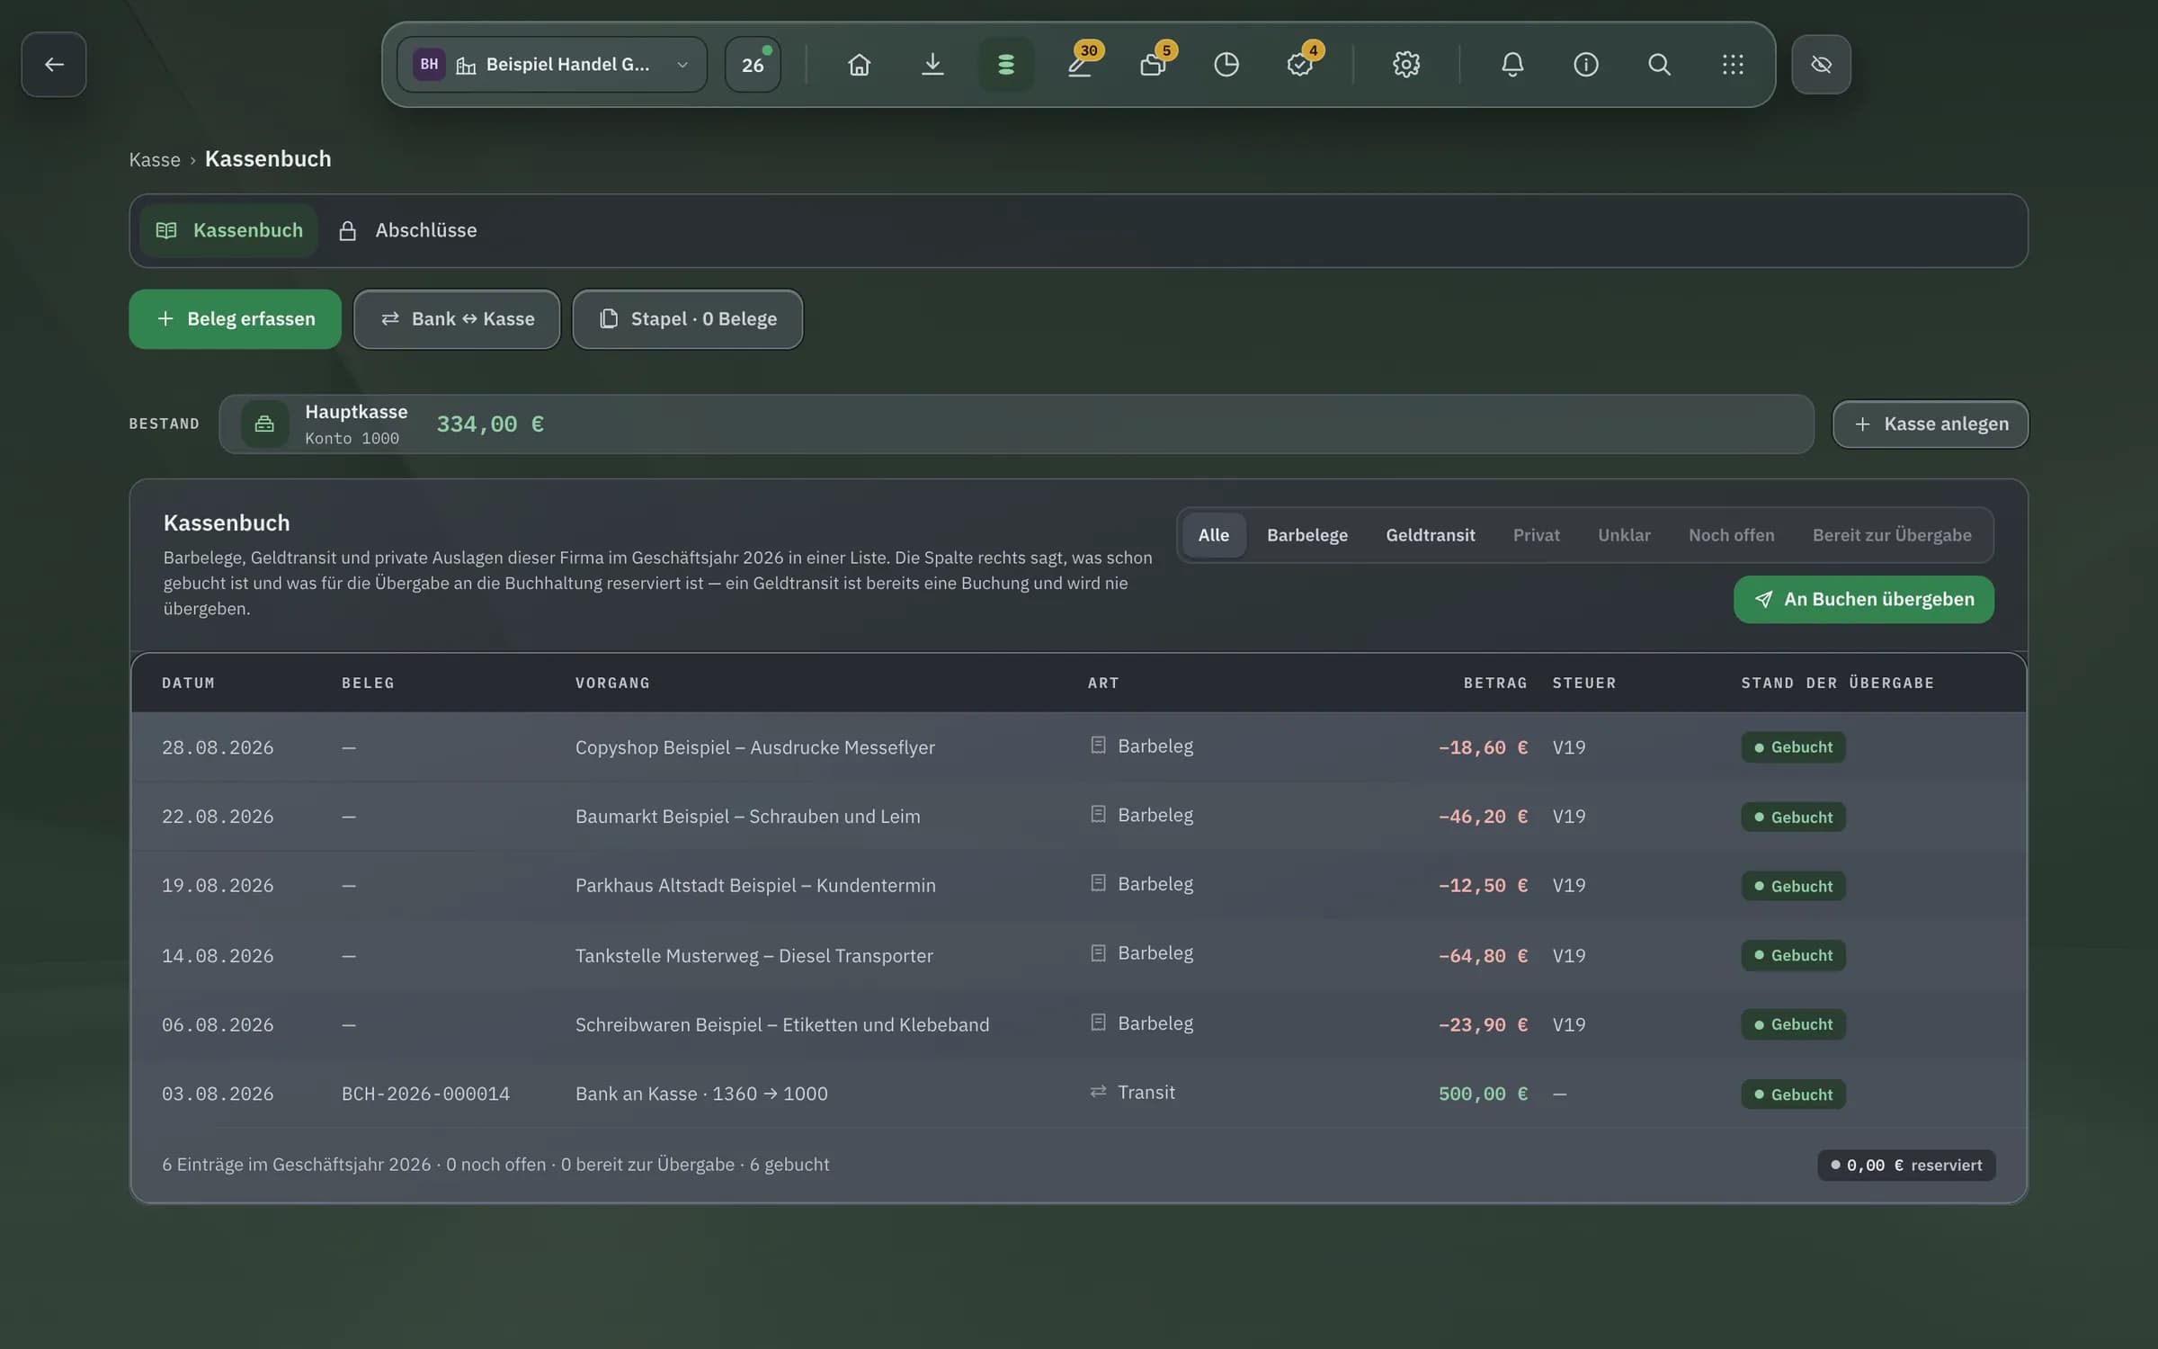Filter by Geldtransit
The image size is (2158, 1349).
pos(1430,535)
